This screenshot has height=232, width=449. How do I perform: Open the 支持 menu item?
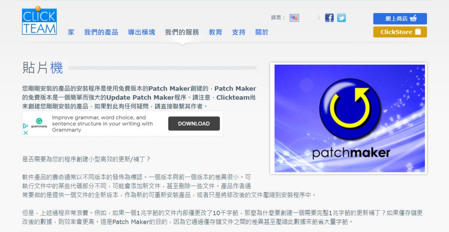point(239,32)
